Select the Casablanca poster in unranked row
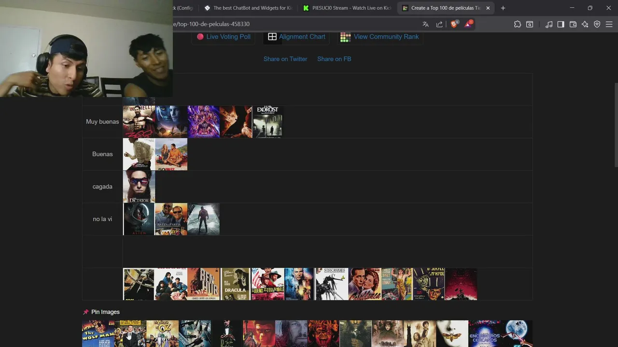This screenshot has height=347, width=618. point(365,284)
